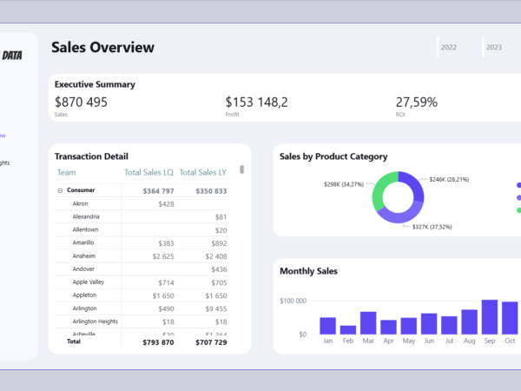Select the Arlington row label
This screenshot has width=521, height=391.
point(84,308)
